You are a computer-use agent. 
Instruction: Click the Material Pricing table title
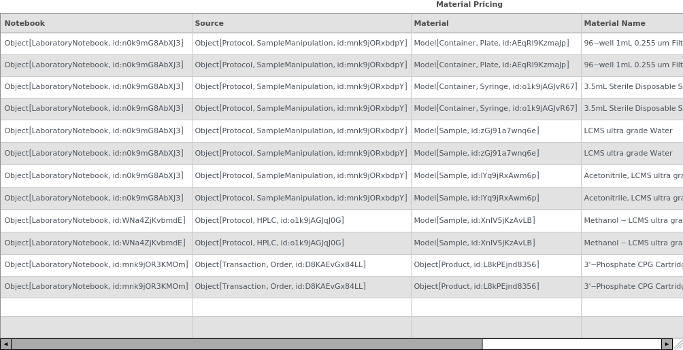[469, 5]
